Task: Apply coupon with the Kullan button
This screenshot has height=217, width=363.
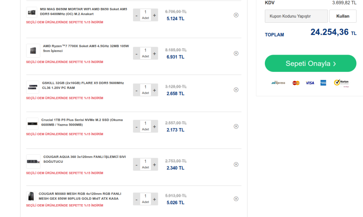Action: (343, 16)
